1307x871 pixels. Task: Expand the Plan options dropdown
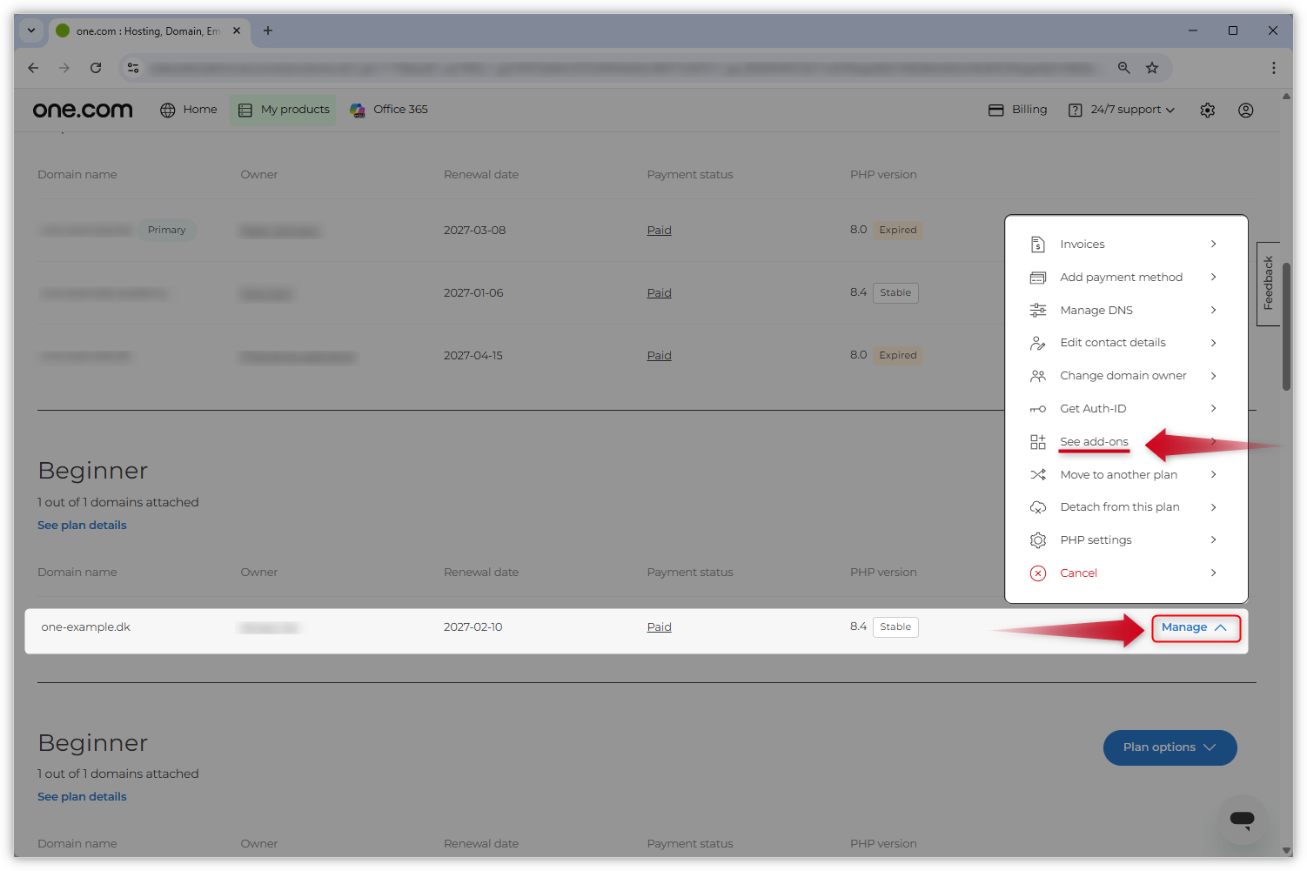(x=1170, y=748)
